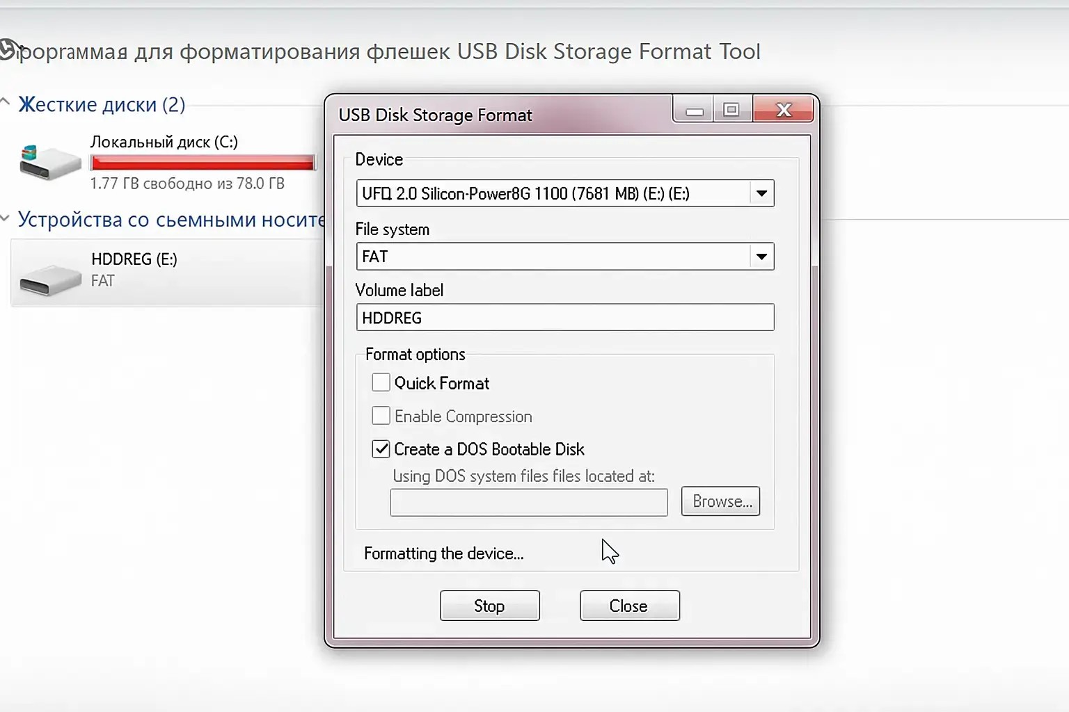Click the DOS system files path field
This screenshot has width=1069, height=712.
coord(528,502)
